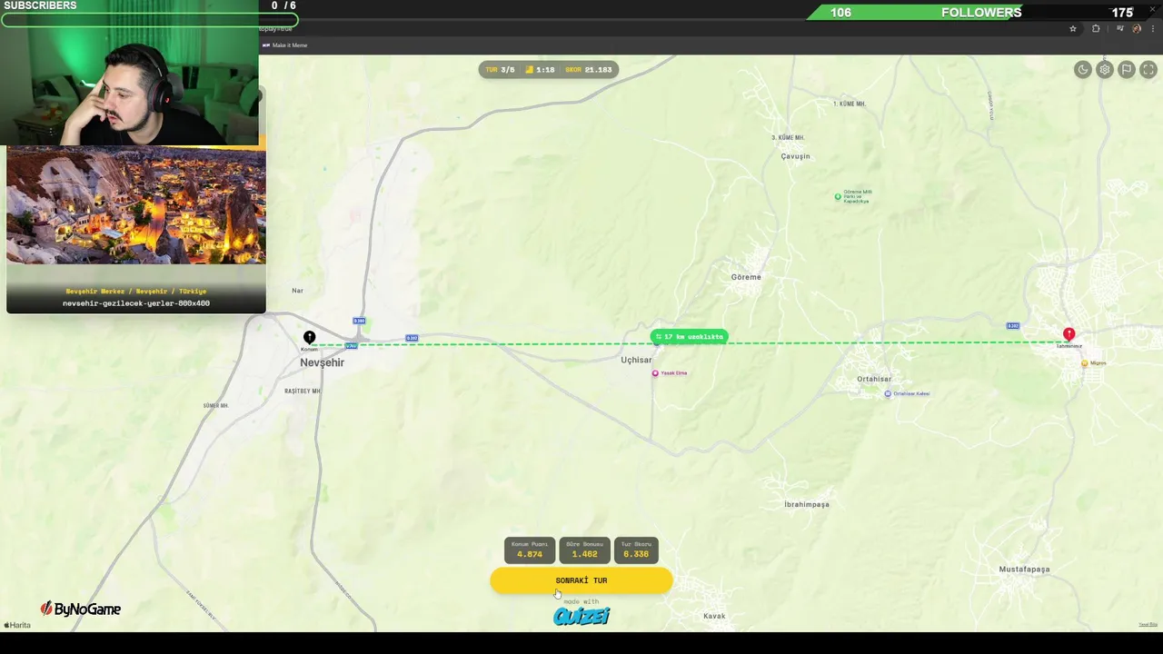Click the Ortahisar Kalesi purple marker
Viewport: 1163px width, 654px height.
888,393
